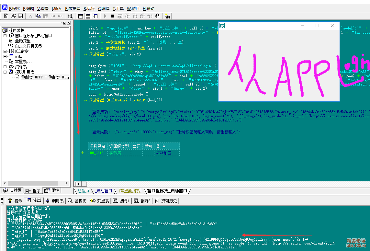
Task: Click the hand (pan) toolbar icon
Action: (157, 16)
